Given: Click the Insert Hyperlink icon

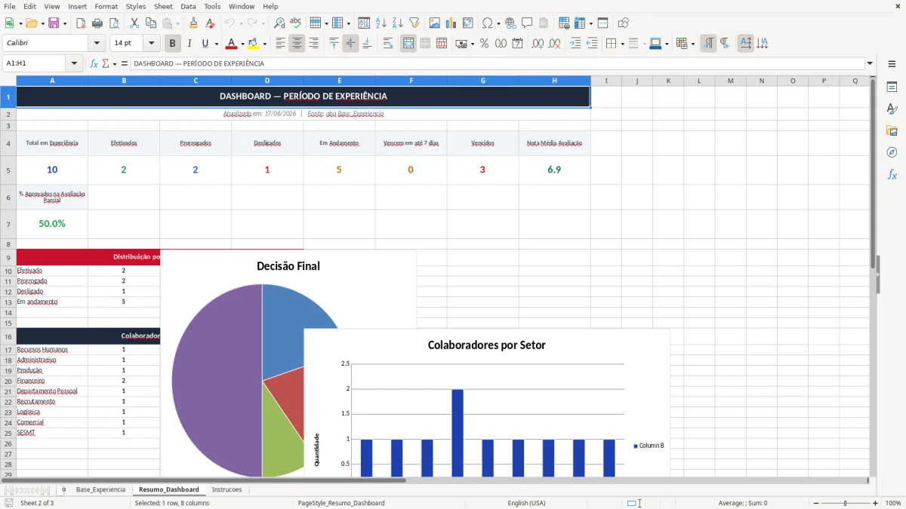Looking at the screenshot, I should tap(510, 23).
